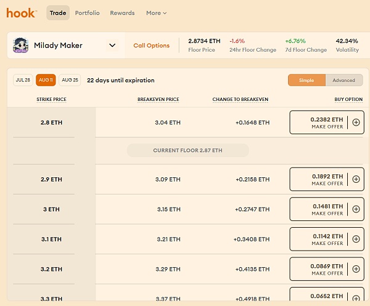Click the plus icon for 3.1 ETH strike

[x=356, y=239]
